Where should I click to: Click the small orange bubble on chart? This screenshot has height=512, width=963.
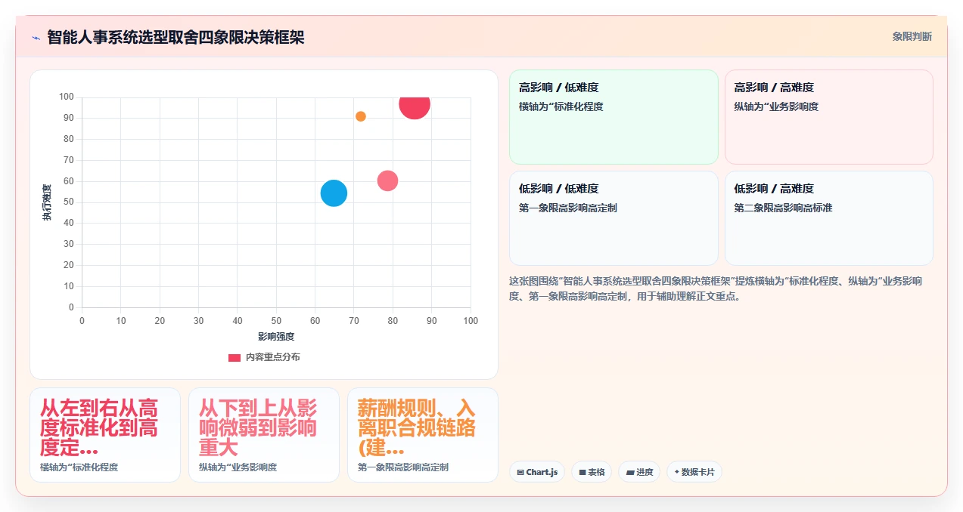pos(361,116)
